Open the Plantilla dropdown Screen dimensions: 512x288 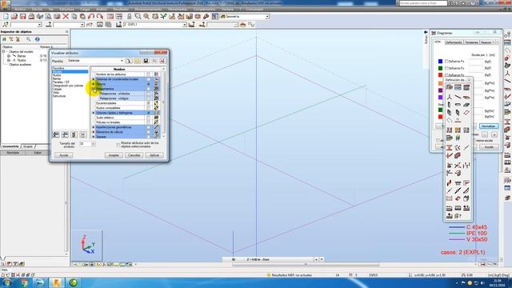tap(122, 61)
